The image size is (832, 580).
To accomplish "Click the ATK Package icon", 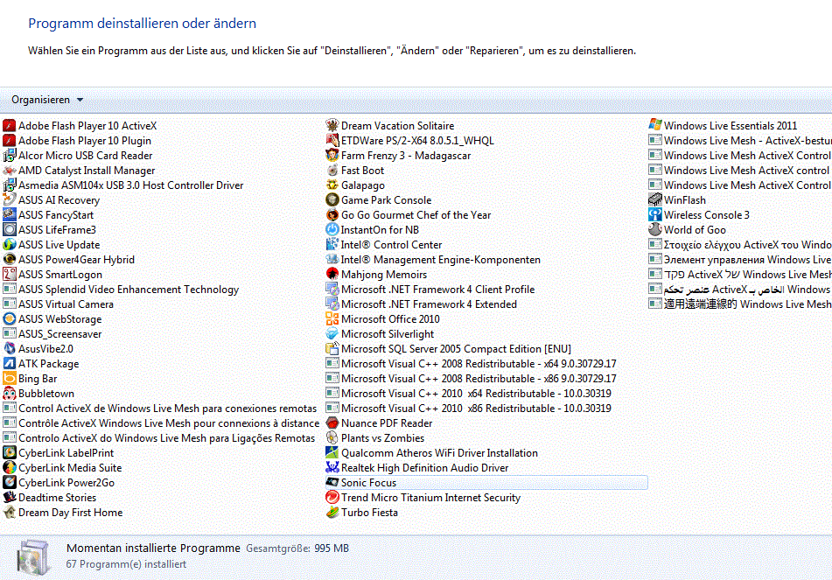I will click(9, 364).
